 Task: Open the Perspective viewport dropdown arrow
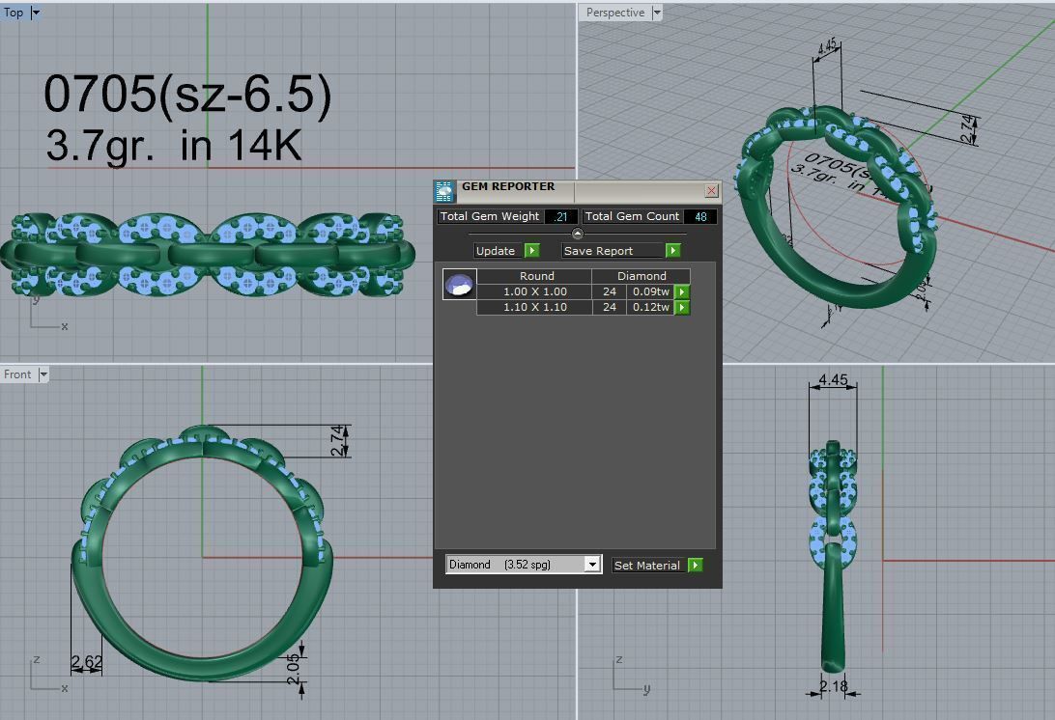click(657, 13)
